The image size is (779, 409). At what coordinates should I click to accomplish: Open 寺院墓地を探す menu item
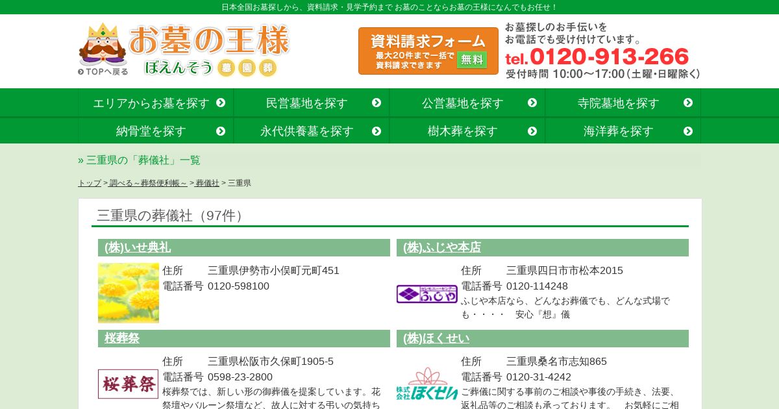coord(623,103)
